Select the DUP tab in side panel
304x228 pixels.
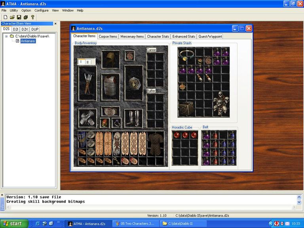point(35,29)
